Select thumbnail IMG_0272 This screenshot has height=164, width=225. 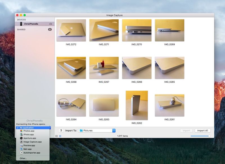(71, 30)
